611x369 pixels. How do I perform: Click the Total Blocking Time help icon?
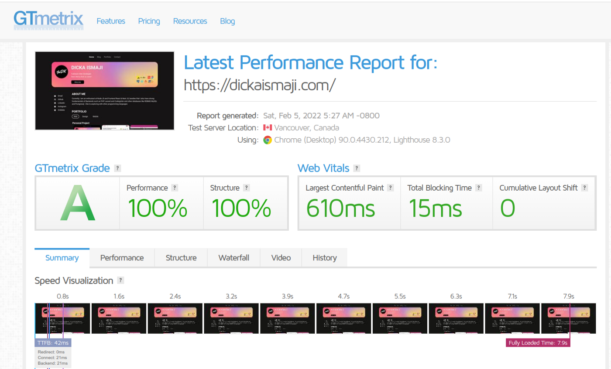point(478,188)
